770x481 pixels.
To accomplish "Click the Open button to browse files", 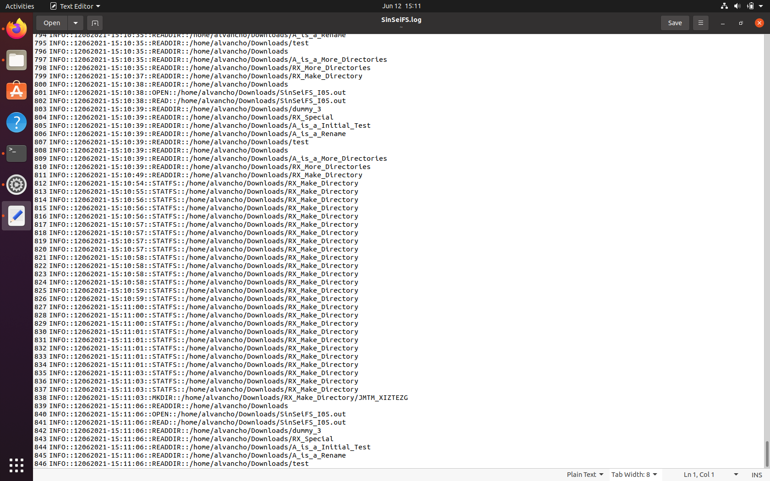I will tap(51, 22).
